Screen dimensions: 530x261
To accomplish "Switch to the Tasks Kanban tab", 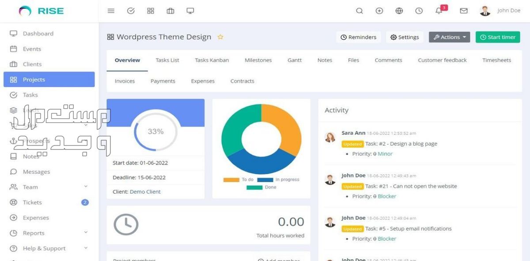I will click(x=212, y=60).
